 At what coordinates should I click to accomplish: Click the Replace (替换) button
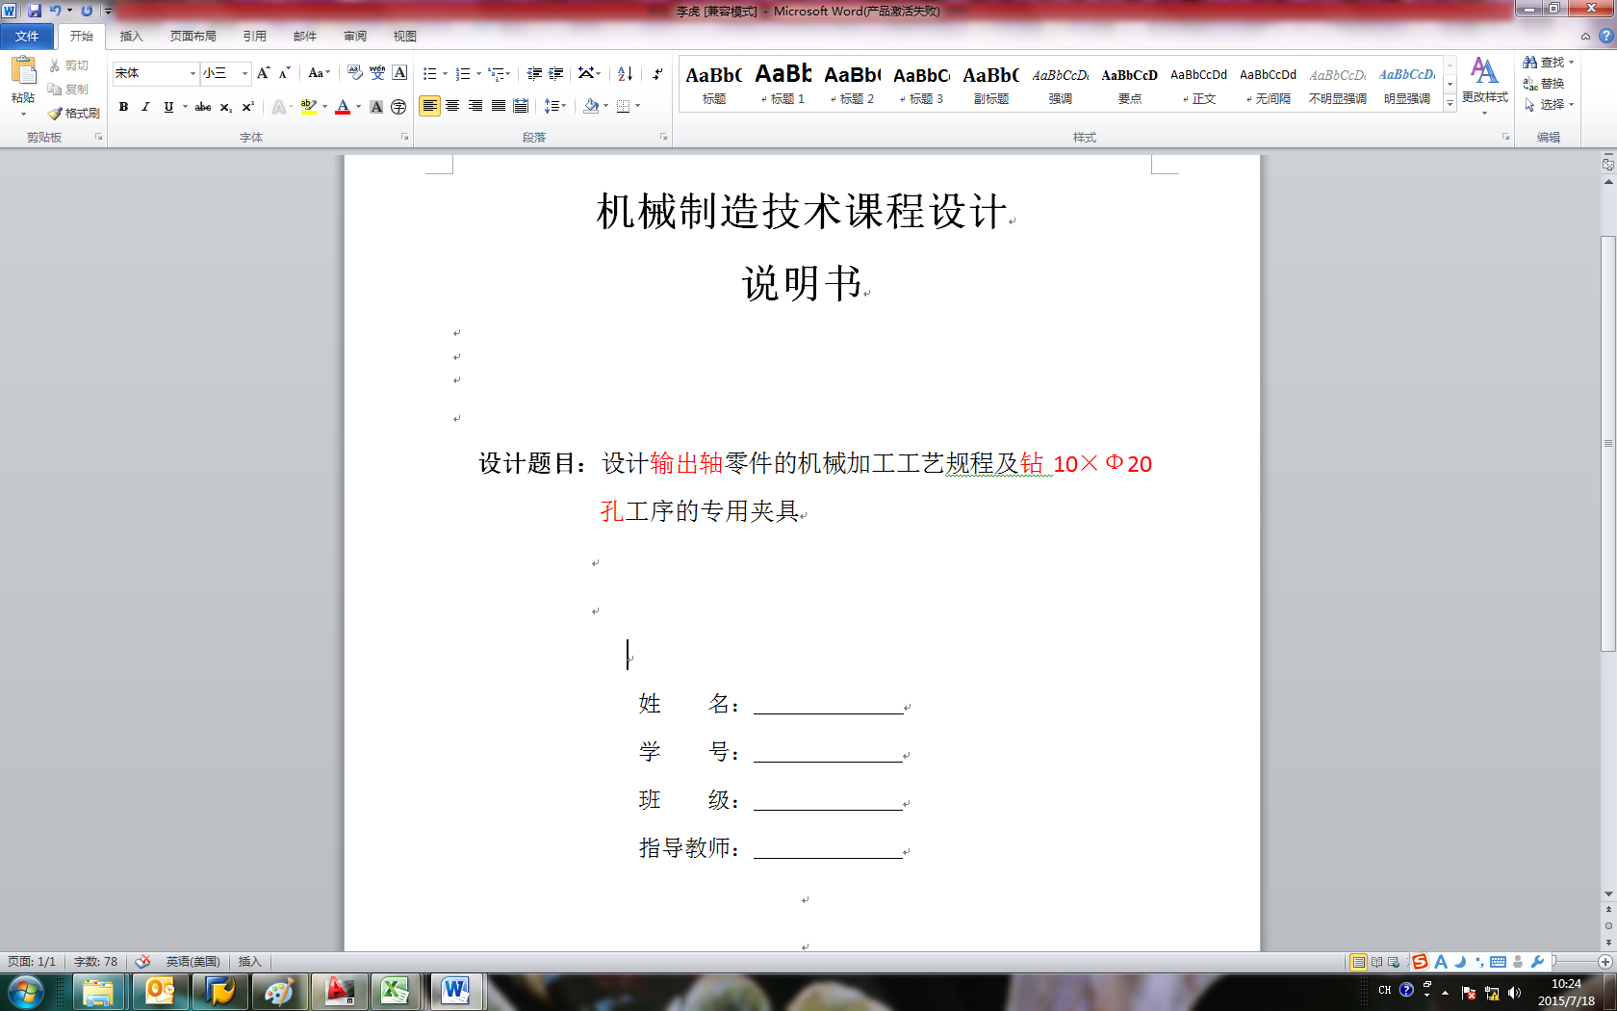coord(1544,84)
